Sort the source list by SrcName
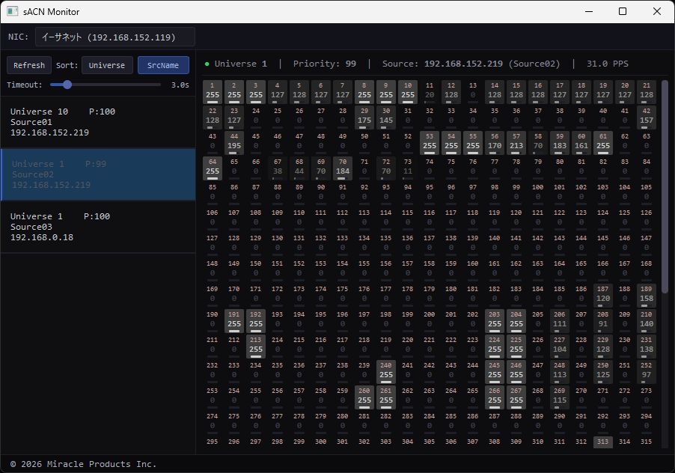This screenshot has width=675, height=473. 163,65
